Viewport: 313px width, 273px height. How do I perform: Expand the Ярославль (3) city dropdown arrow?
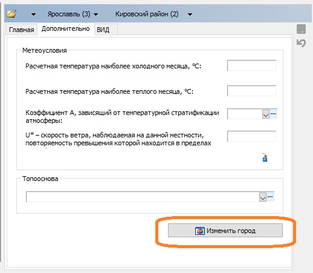96,15
